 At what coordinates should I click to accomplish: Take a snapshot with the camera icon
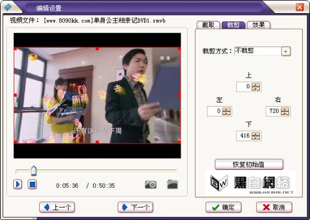[151, 184]
